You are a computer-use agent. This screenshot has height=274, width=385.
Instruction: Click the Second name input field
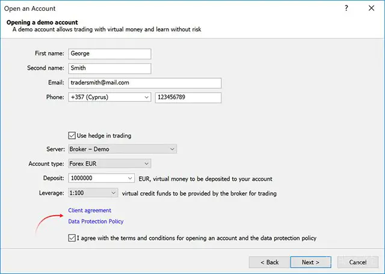tap(109, 68)
